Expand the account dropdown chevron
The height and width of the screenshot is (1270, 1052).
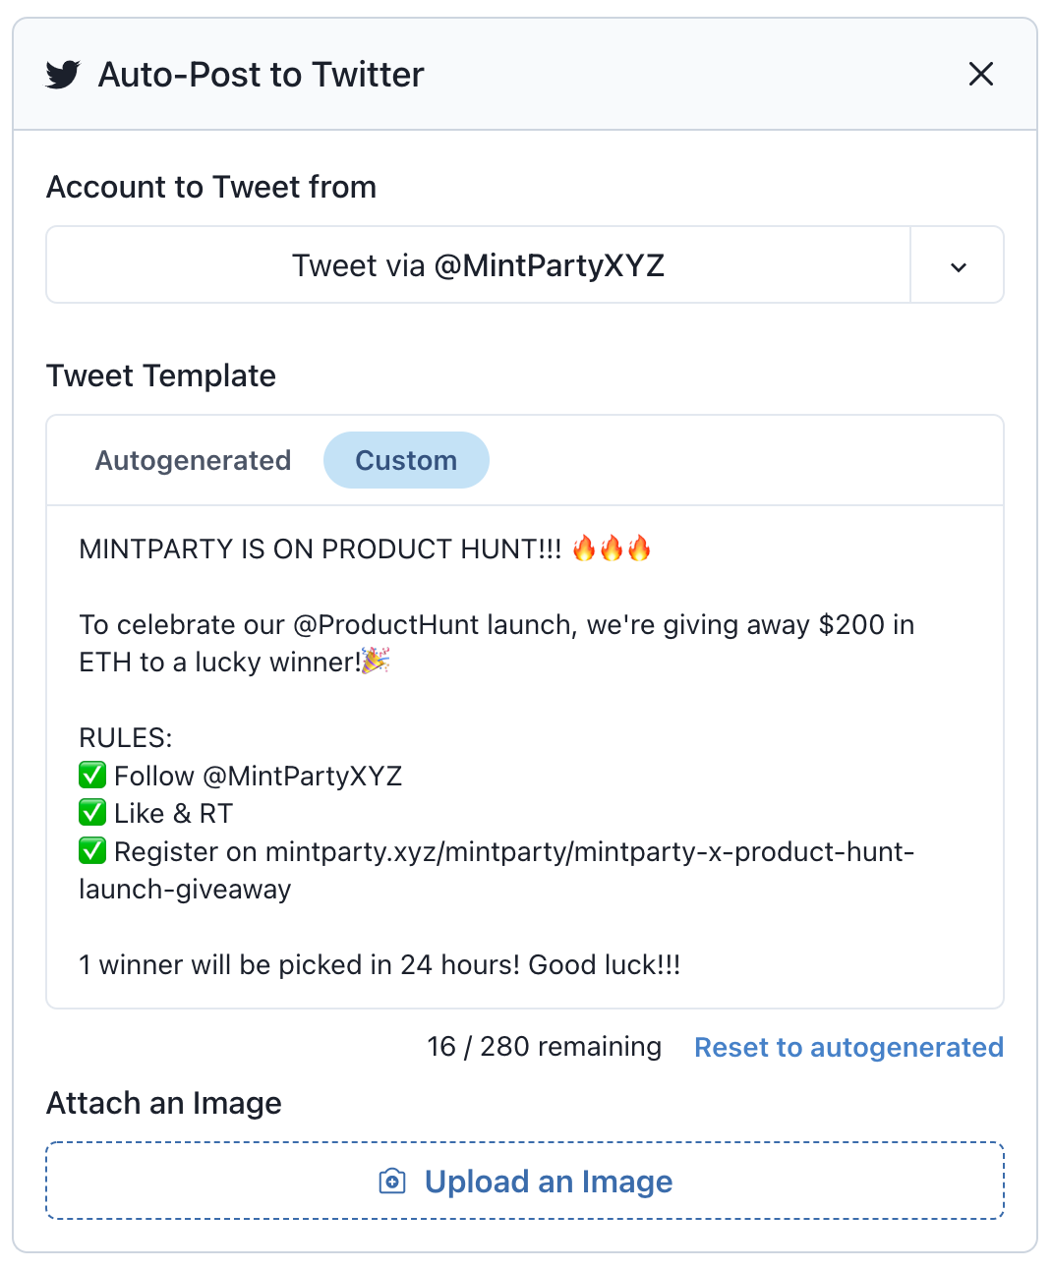[x=958, y=265]
